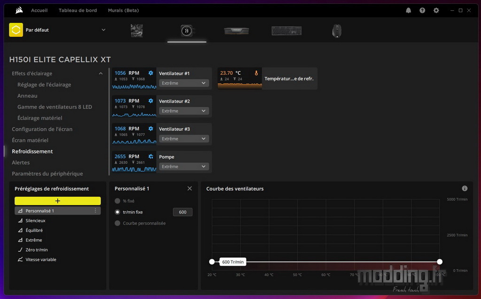Screen dimensions: 481x299
Task: Select the mouse device icon
Action: point(336,31)
